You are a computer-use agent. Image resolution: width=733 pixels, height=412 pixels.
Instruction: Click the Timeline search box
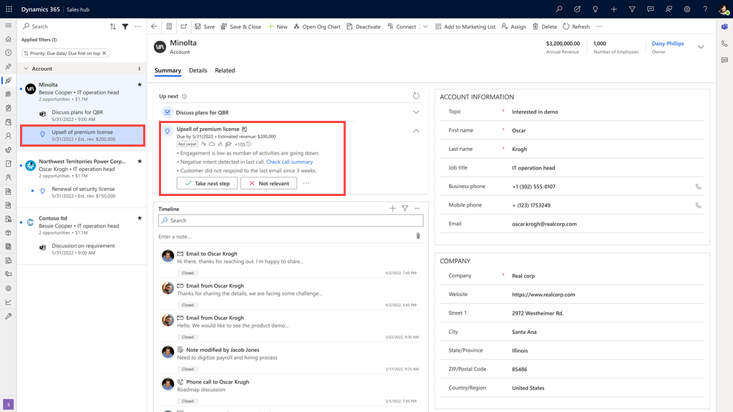(x=291, y=220)
